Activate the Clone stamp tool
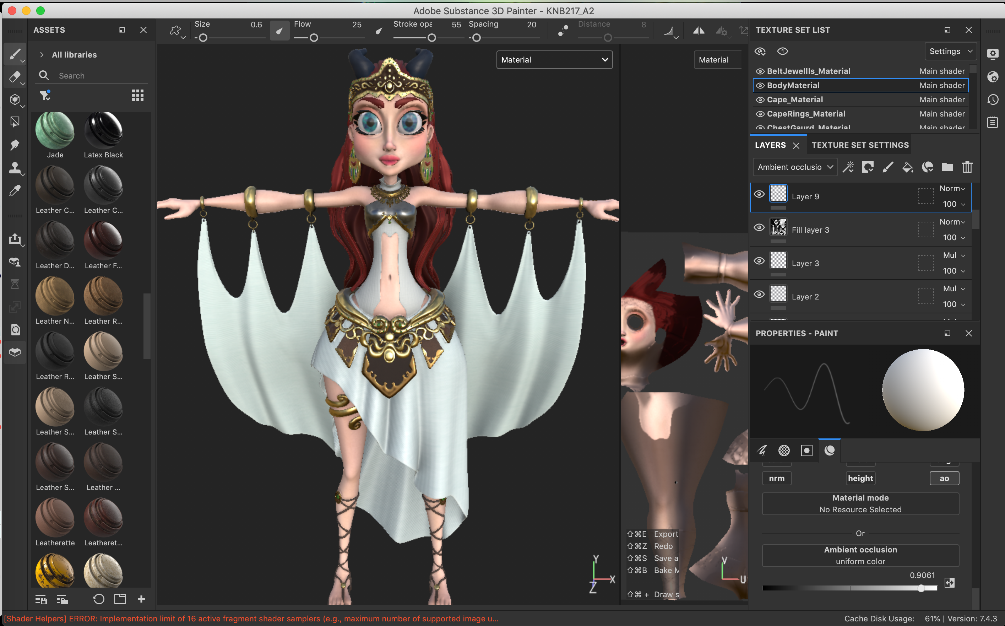The image size is (1005, 626). pyautogui.click(x=15, y=168)
